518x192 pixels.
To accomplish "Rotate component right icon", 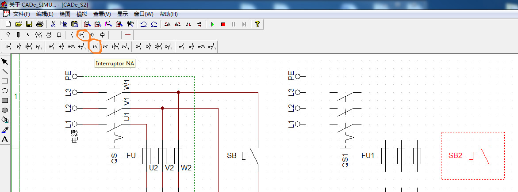I will coord(178,24).
